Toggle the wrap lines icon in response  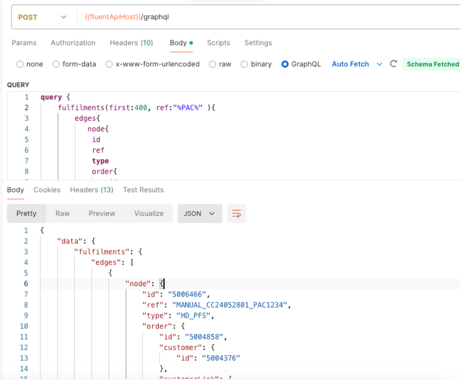(x=236, y=214)
